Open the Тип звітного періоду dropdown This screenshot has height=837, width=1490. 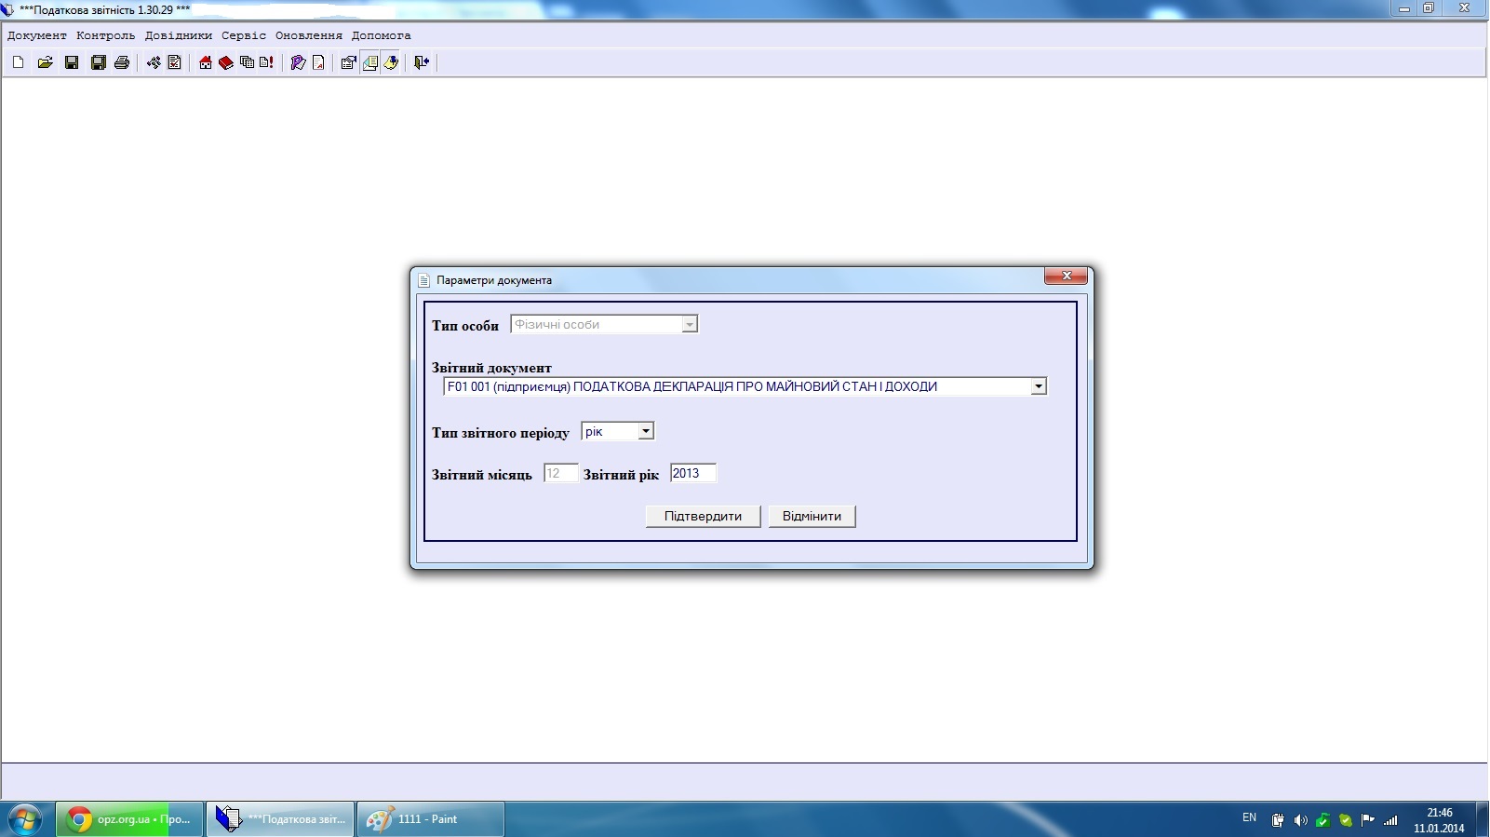coord(645,431)
